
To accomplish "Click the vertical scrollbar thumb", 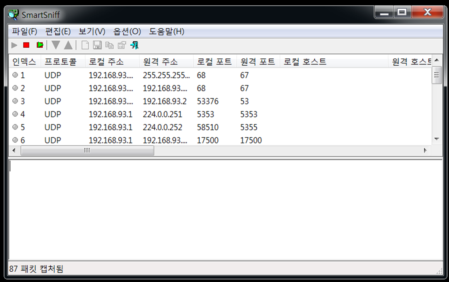I will (437, 75).
